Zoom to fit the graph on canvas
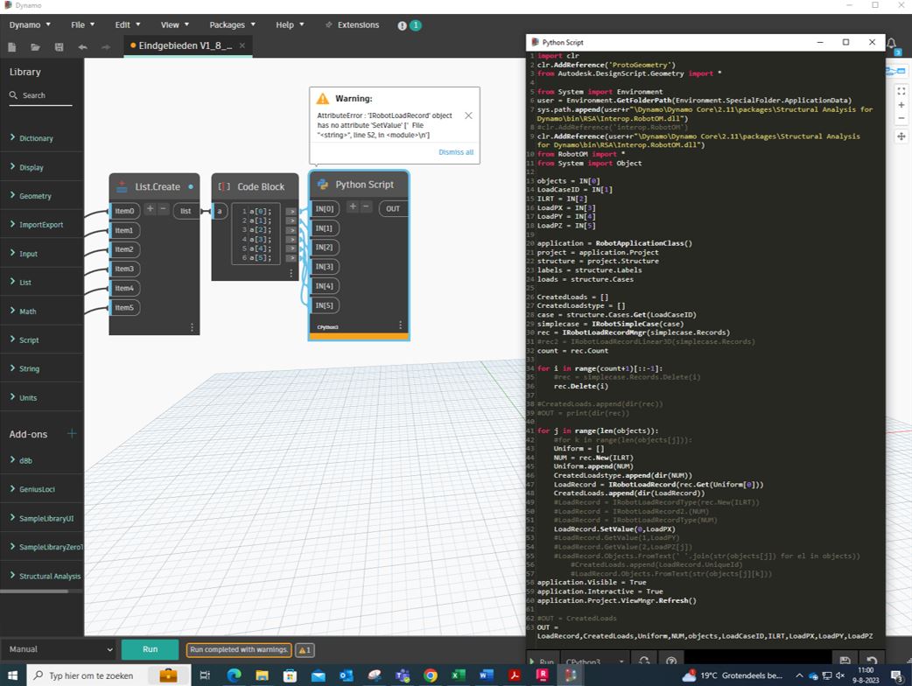Viewport: 912px width, 686px height. [901, 90]
